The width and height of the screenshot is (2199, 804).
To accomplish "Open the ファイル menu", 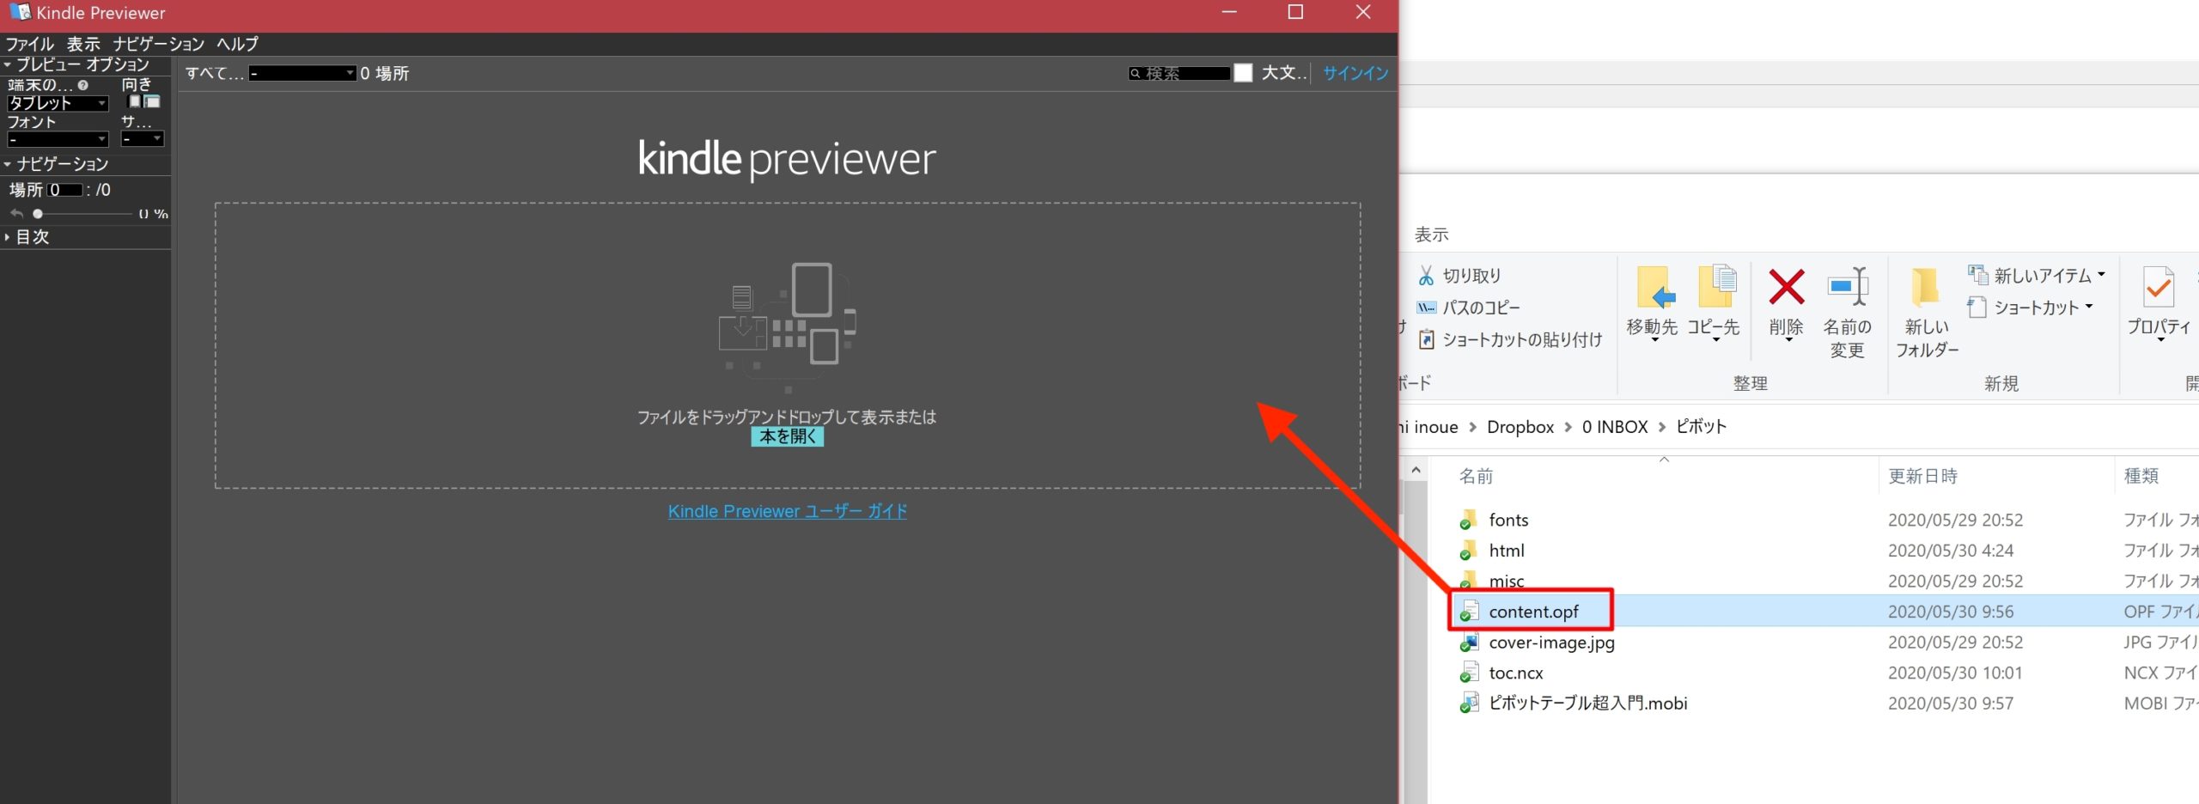I will coord(29,44).
